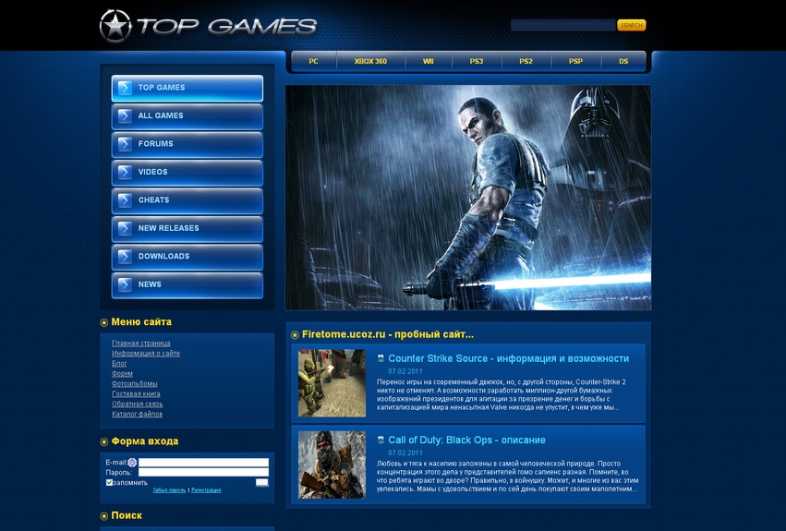Click the Call of Duty thumbnail image

pyautogui.click(x=332, y=465)
